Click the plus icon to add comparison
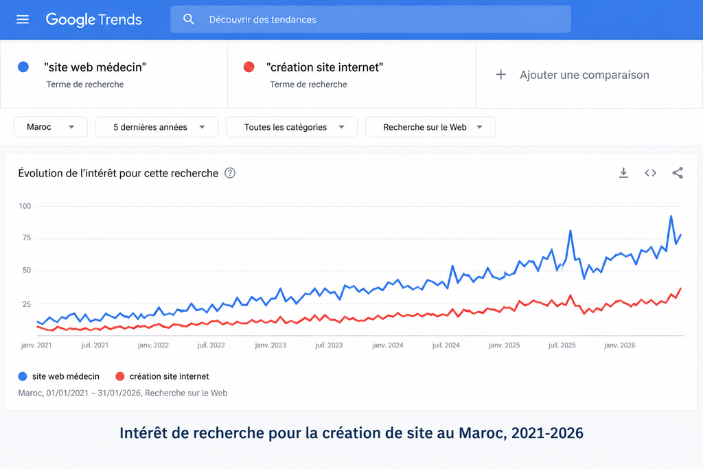This screenshot has height=469, width=703. tap(500, 74)
